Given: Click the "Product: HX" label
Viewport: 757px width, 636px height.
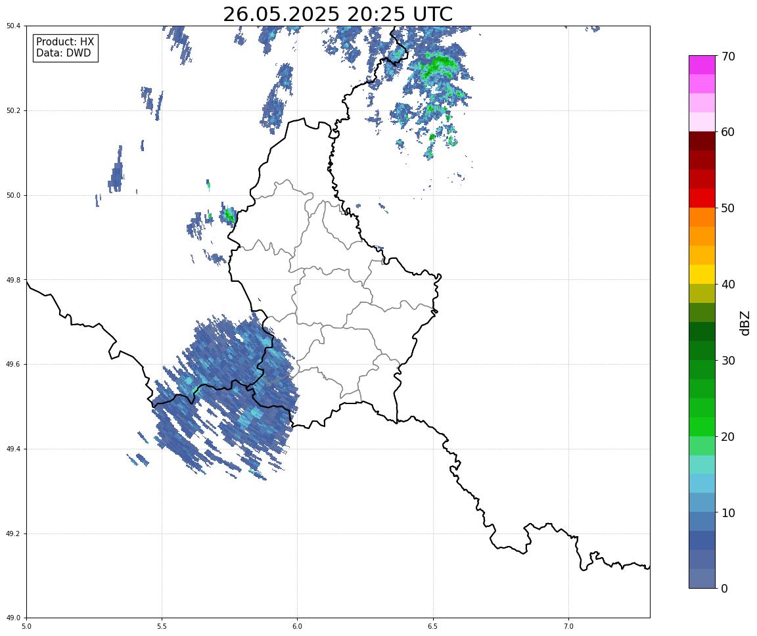Looking at the screenshot, I should tap(65, 41).
